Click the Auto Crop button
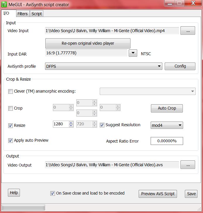Image resolution: width=203 pixels, height=213 pixels. click(x=167, y=108)
